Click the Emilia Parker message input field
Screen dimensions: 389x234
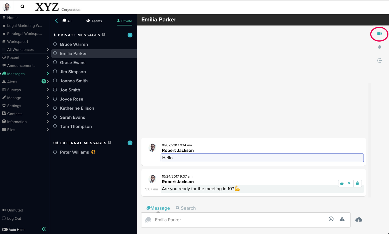(237, 220)
